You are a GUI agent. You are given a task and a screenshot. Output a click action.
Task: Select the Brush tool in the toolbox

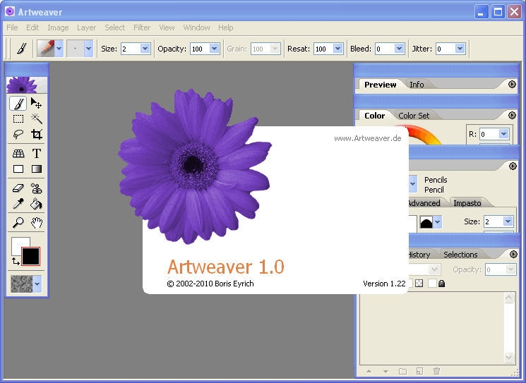tap(18, 103)
